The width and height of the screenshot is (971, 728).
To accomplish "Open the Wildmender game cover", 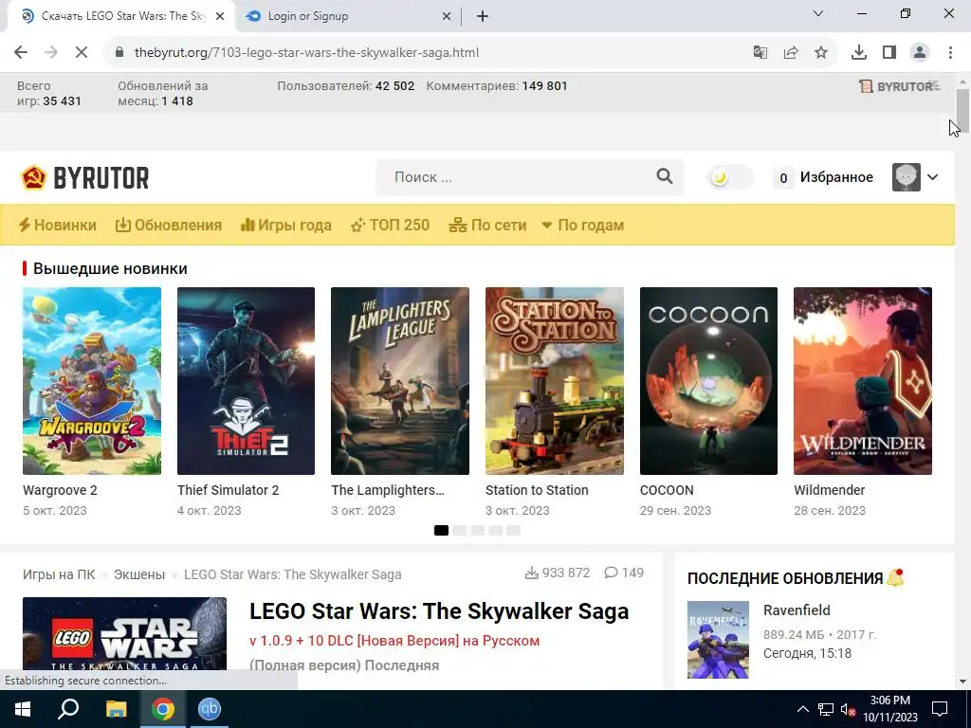I will point(863,381).
